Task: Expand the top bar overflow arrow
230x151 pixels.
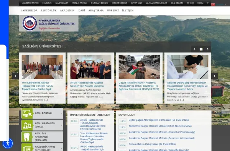Action: [207, 3]
